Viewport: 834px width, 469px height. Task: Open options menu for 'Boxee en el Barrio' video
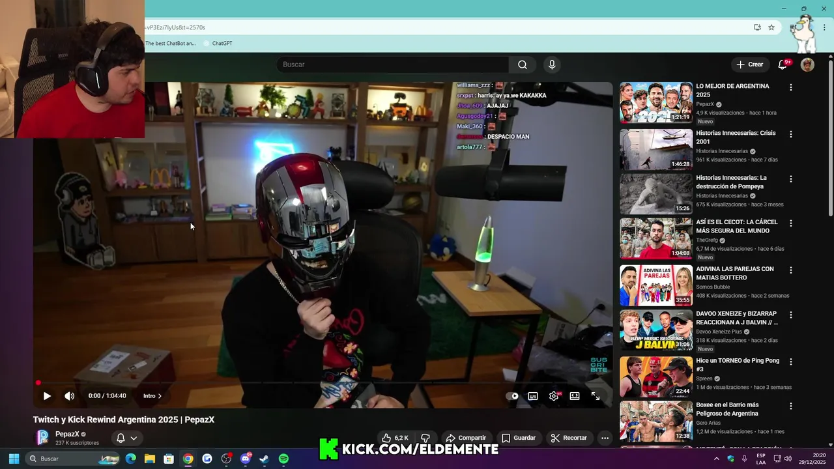(791, 406)
